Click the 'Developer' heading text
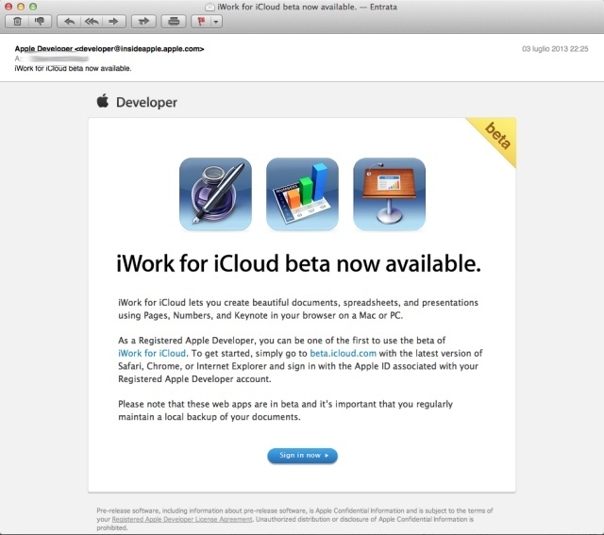This screenshot has height=535, width=604. click(147, 103)
